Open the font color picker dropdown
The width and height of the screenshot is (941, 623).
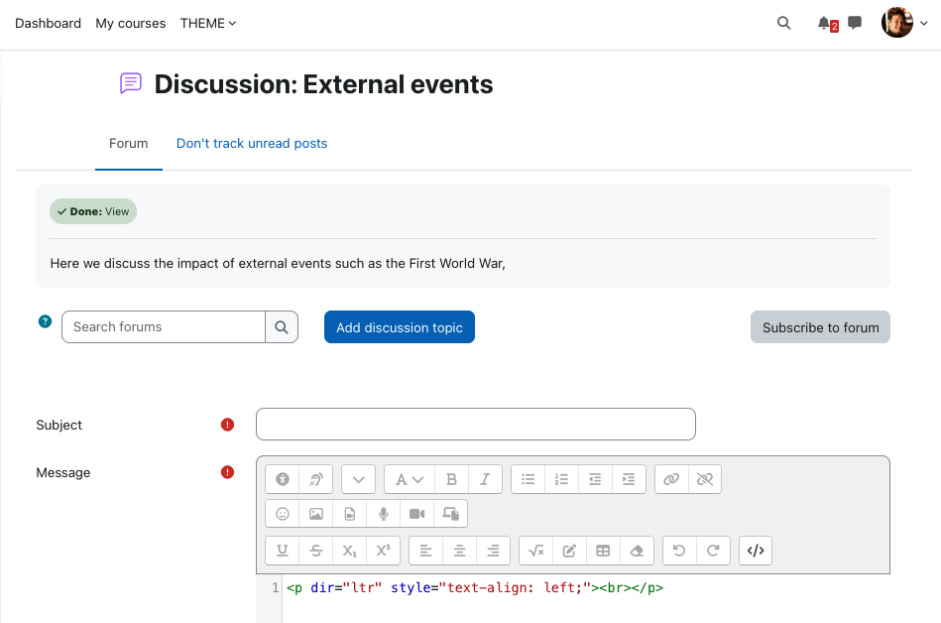tap(410, 479)
